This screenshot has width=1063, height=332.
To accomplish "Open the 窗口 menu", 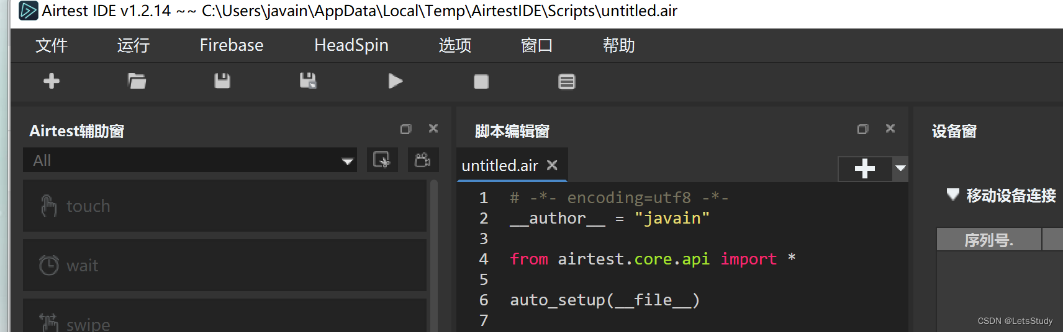I will tap(537, 45).
